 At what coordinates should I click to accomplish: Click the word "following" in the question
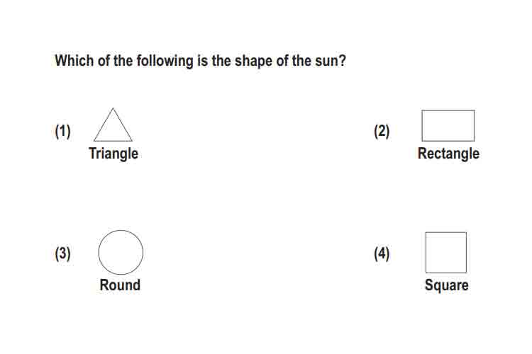click(165, 62)
